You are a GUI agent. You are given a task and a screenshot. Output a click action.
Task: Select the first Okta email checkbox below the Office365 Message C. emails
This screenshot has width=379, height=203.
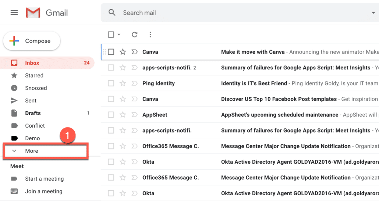pyautogui.click(x=111, y=193)
